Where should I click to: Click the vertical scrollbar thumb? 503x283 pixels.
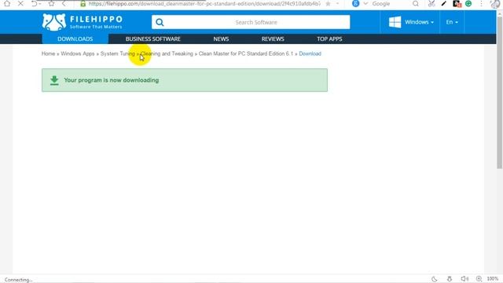(500, 93)
